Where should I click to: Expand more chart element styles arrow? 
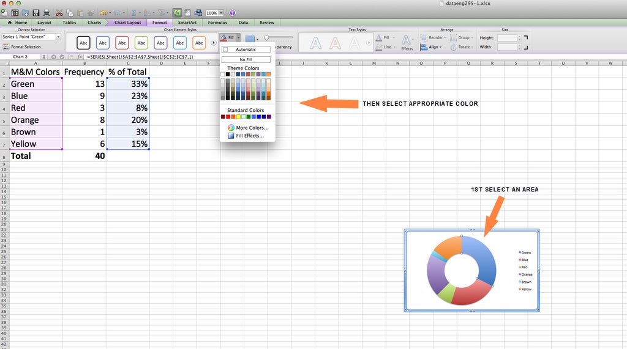(x=214, y=42)
